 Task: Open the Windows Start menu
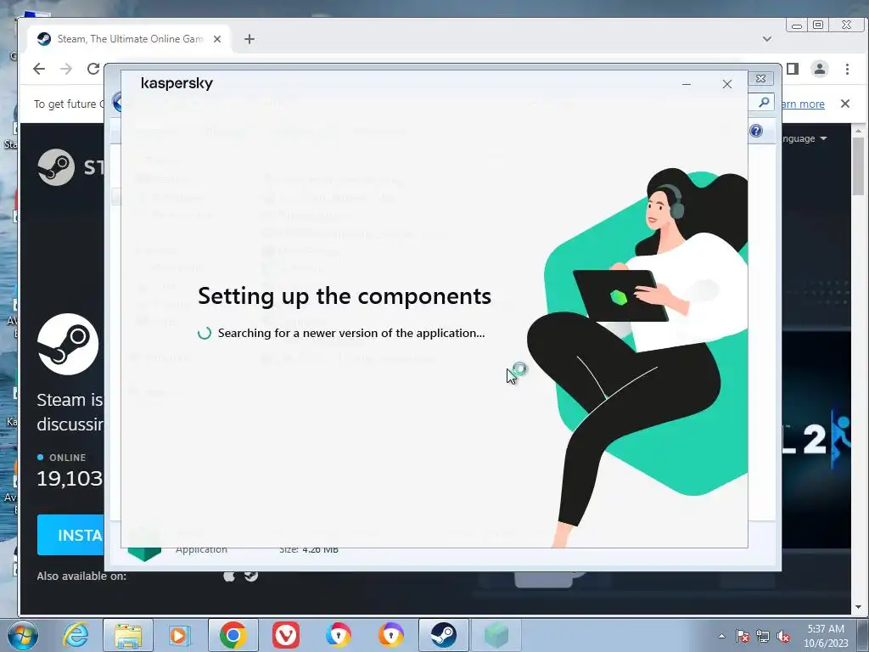click(x=23, y=635)
